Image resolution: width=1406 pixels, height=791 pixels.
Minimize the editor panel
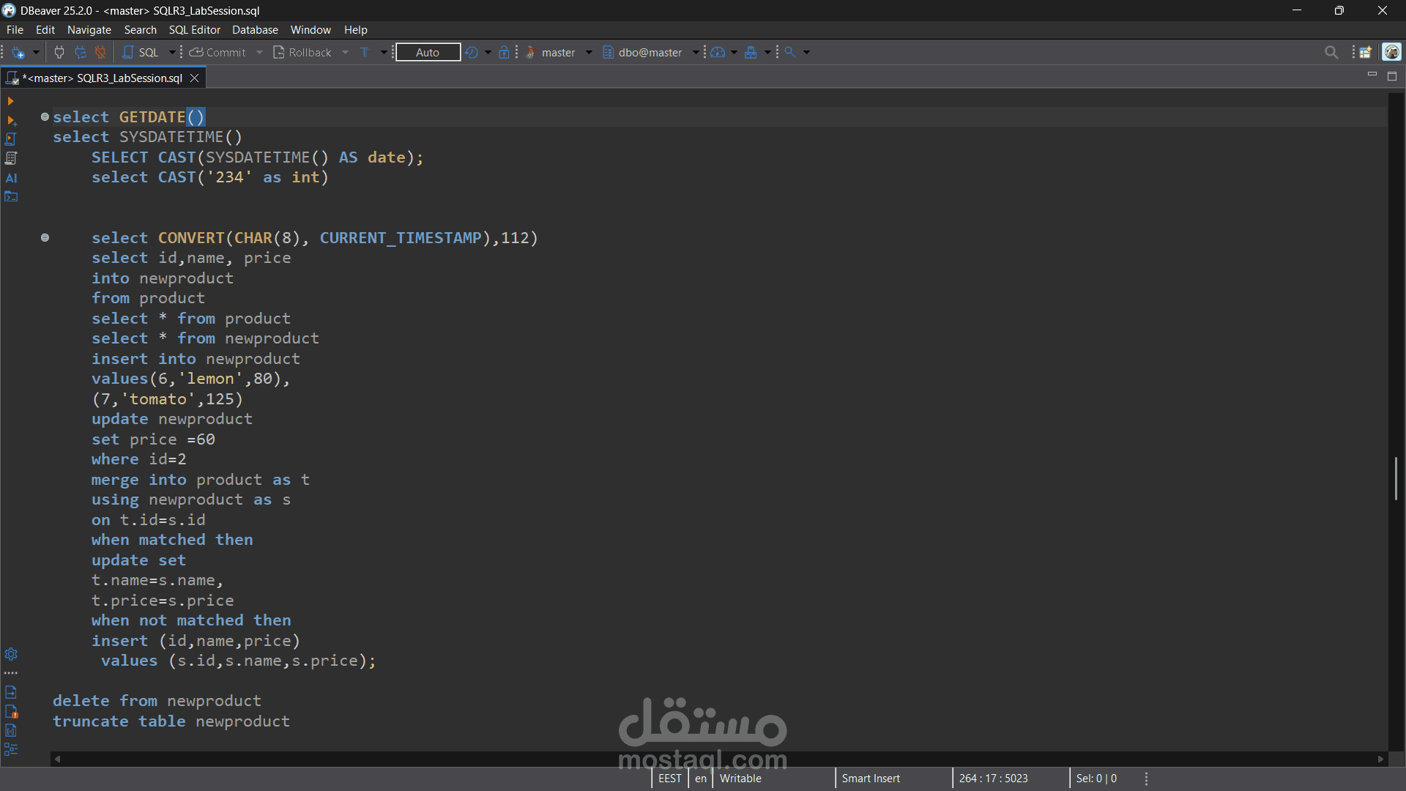[1372, 75]
